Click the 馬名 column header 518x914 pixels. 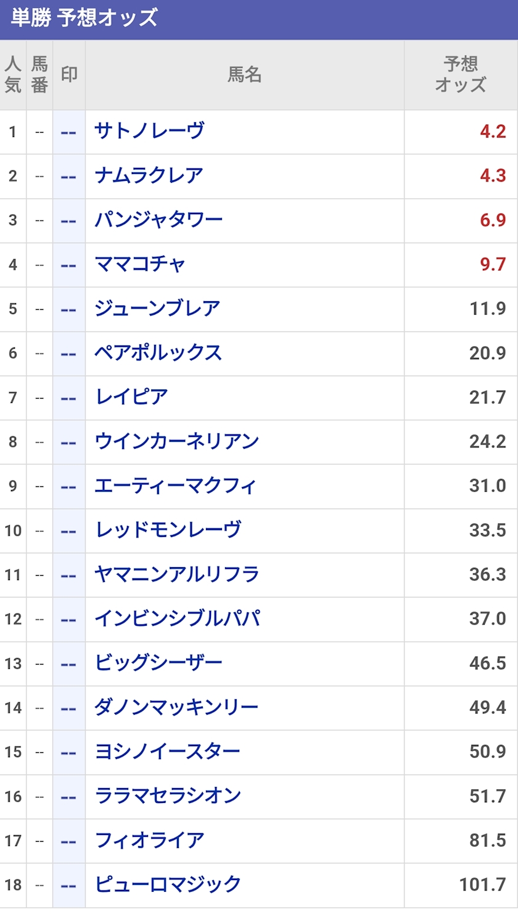[244, 75]
